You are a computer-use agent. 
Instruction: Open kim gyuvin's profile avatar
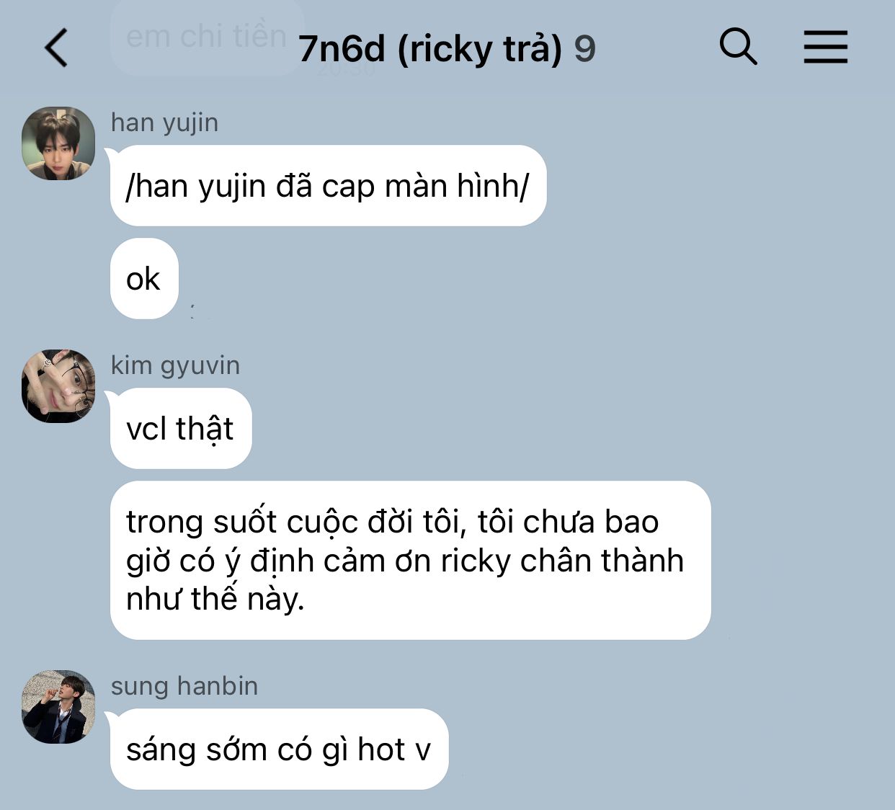[x=58, y=386]
